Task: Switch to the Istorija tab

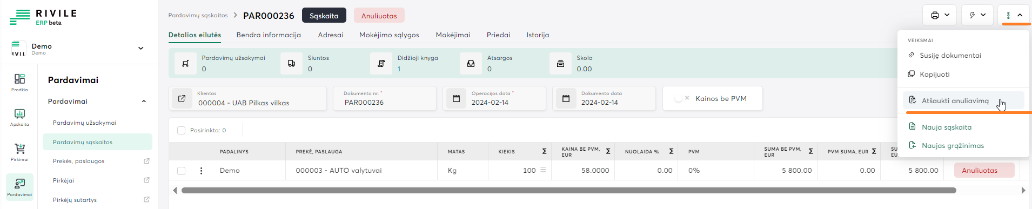Action: pyautogui.click(x=538, y=35)
